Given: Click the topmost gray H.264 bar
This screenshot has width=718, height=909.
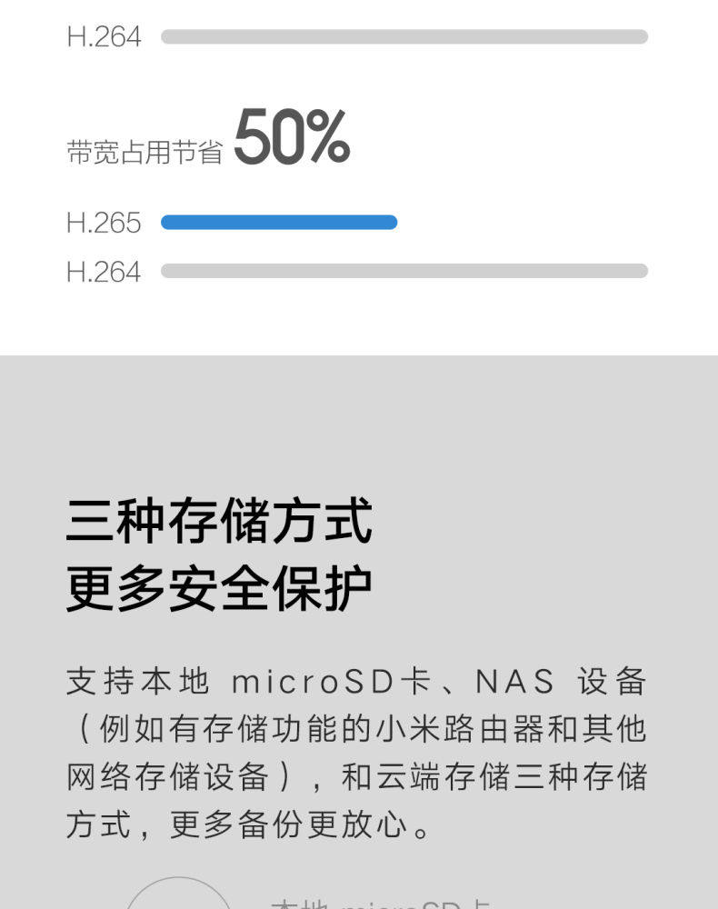Looking at the screenshot, I should click(x=404, y=37).
